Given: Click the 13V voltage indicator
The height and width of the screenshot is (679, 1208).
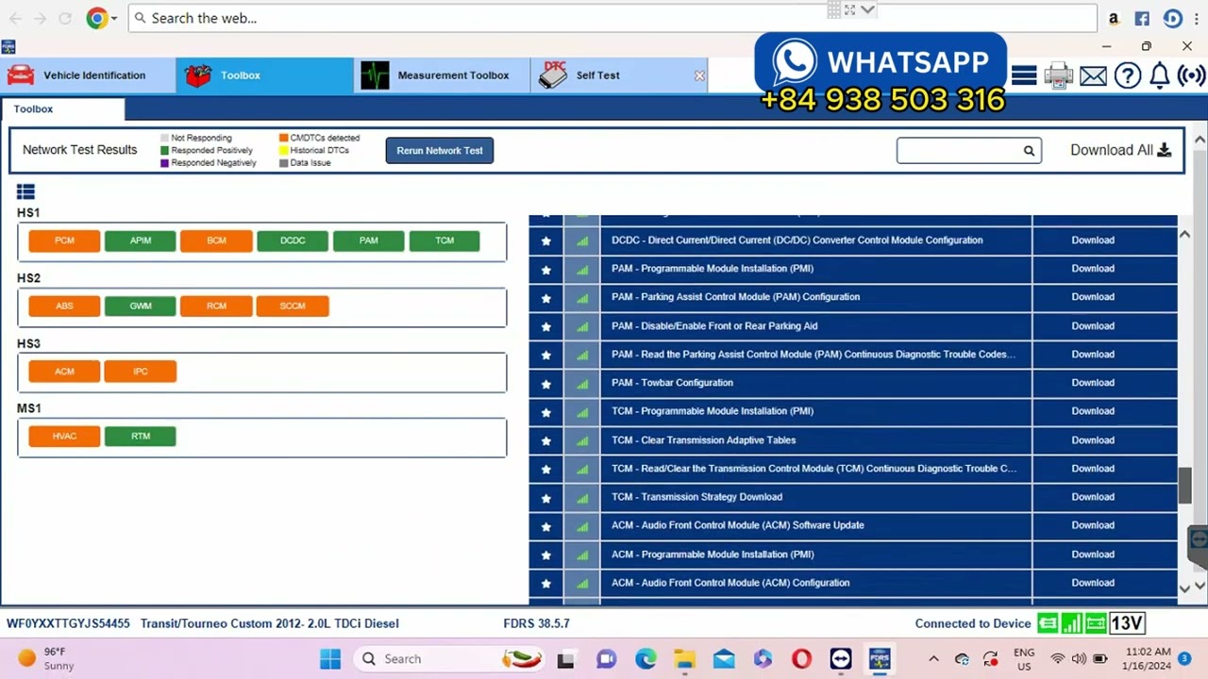Looking at the screenshot, I should (x=1127, y=623).
